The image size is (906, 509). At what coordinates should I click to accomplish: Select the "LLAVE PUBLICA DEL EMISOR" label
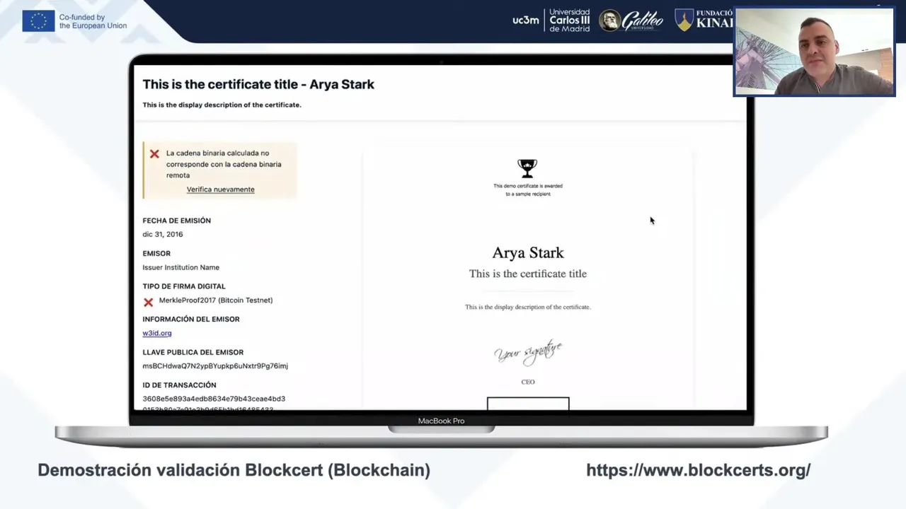[193, 352]
